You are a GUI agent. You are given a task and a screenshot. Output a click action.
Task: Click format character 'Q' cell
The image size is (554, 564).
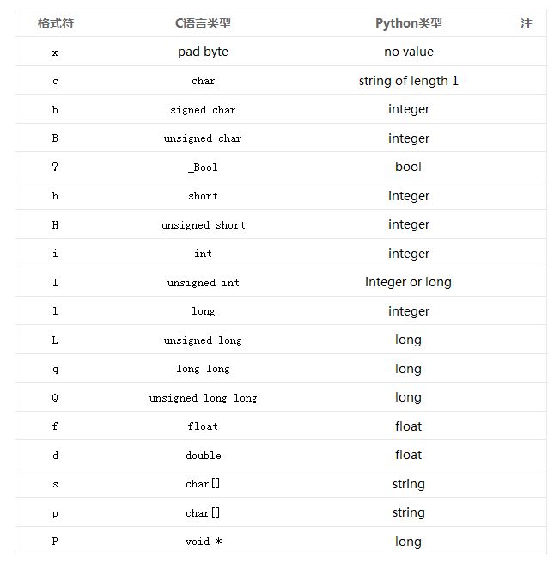[x=55, y=398]
